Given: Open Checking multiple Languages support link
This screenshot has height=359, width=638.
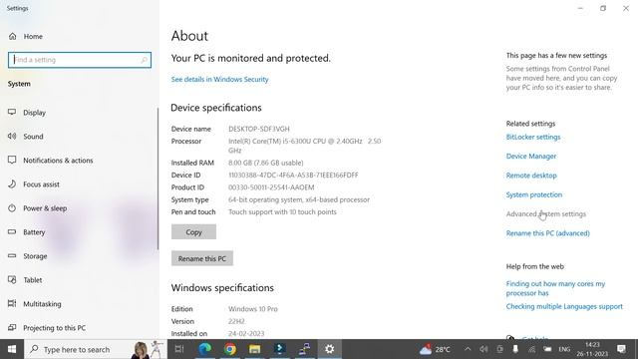Looking at the screenshot, I should 564,306.
